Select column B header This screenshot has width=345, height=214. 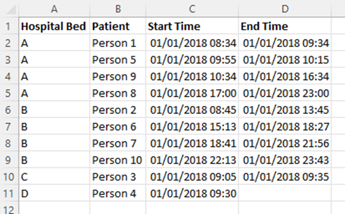[x=118, y=9]
